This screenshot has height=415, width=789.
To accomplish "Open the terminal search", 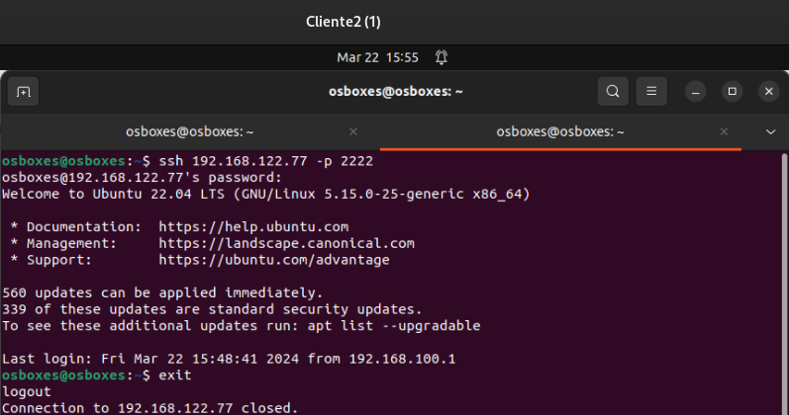I will pyautogui.click(x=613, y=92).
